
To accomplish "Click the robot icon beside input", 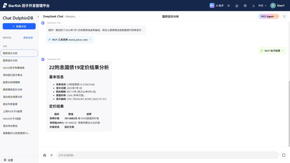I will point(45,155).
